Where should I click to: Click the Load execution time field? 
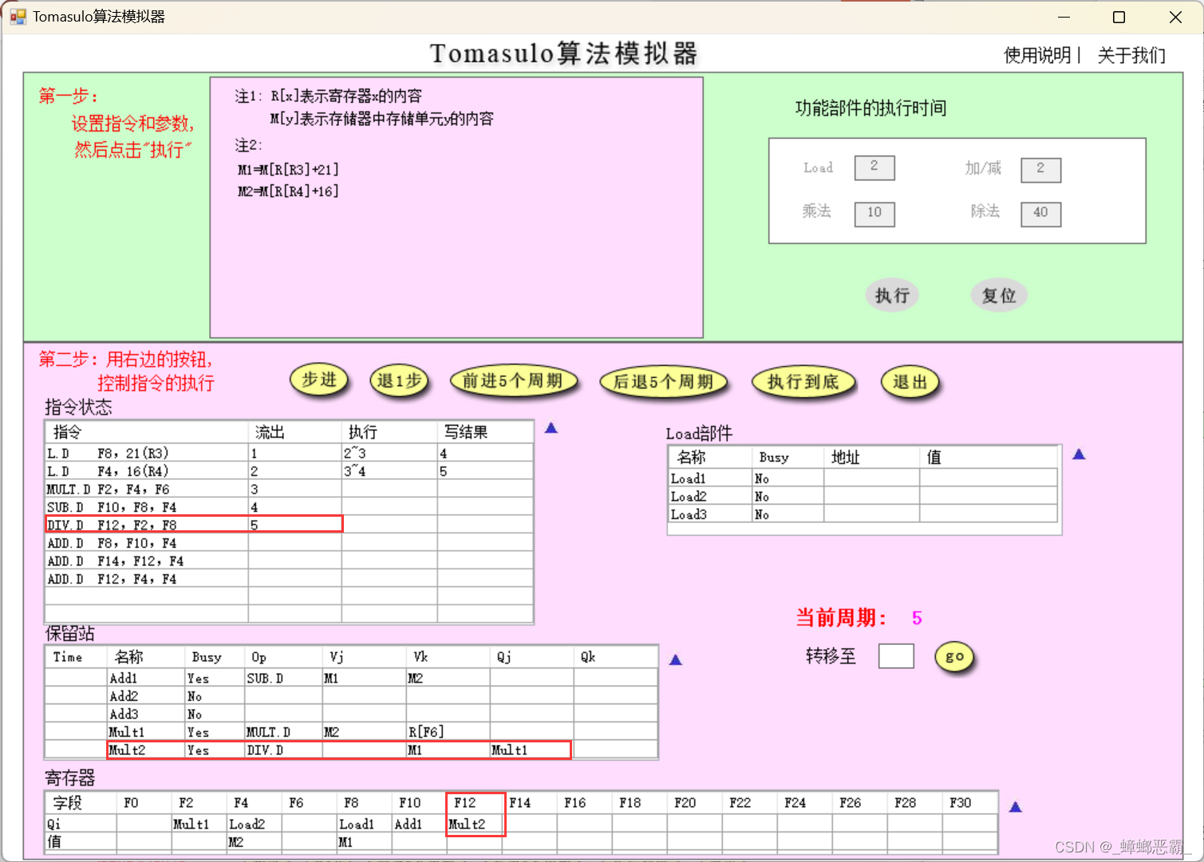[x=874, y=167]
